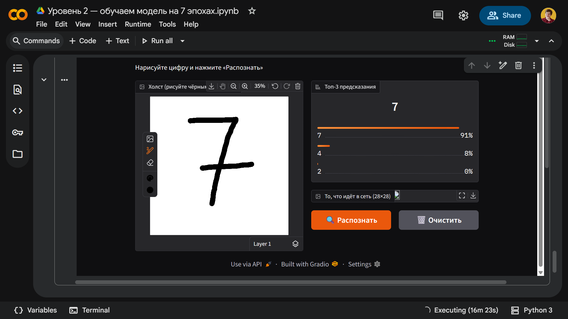Toggle the Layer 1 layers panel
The width and height of the screenshot is (568, 319).
(295, 244)
